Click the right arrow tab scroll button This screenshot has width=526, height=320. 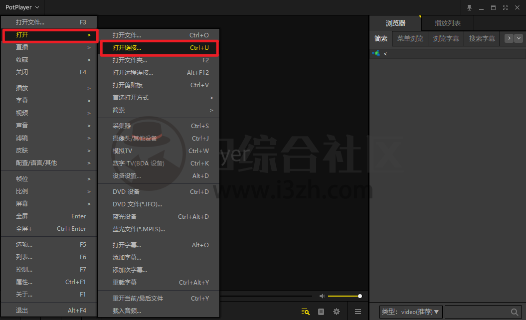[x=509, y=38]
